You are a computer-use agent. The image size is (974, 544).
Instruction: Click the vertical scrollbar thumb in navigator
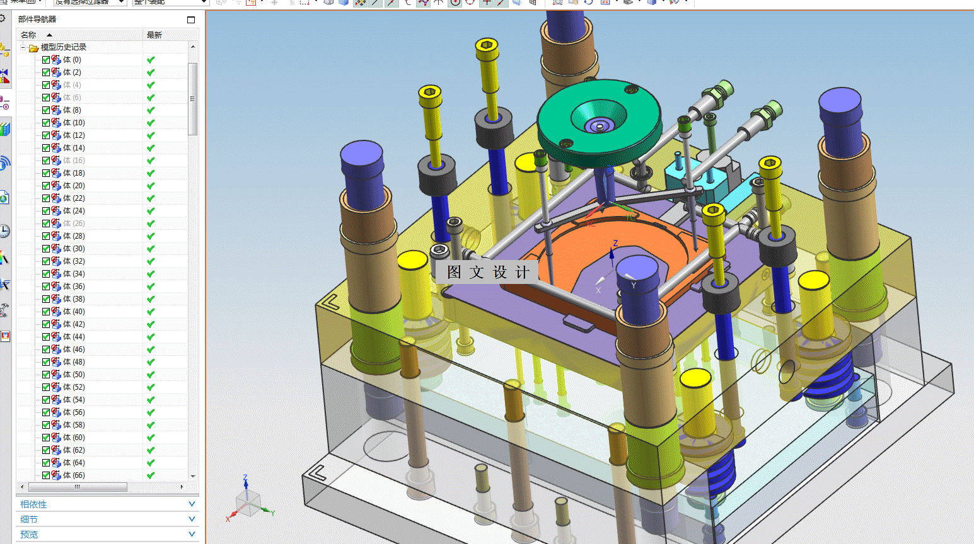(x=193, y=99)
